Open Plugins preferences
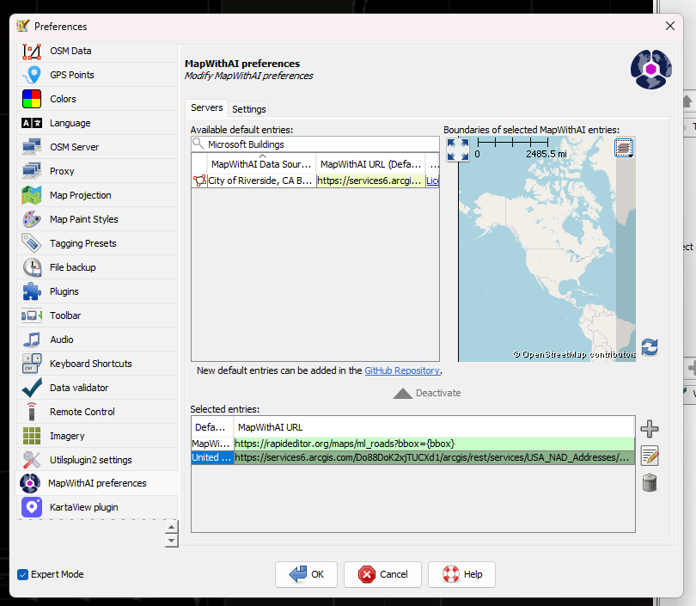 coord(97,291)
